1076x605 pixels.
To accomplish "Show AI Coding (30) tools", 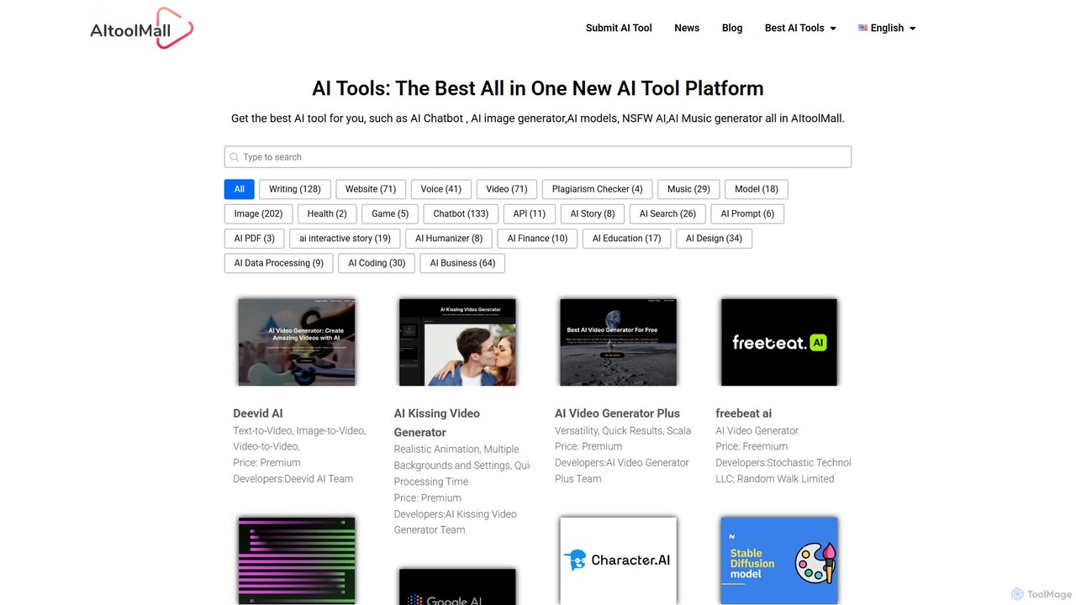I will pyautogui.click(x=377, y=263).
